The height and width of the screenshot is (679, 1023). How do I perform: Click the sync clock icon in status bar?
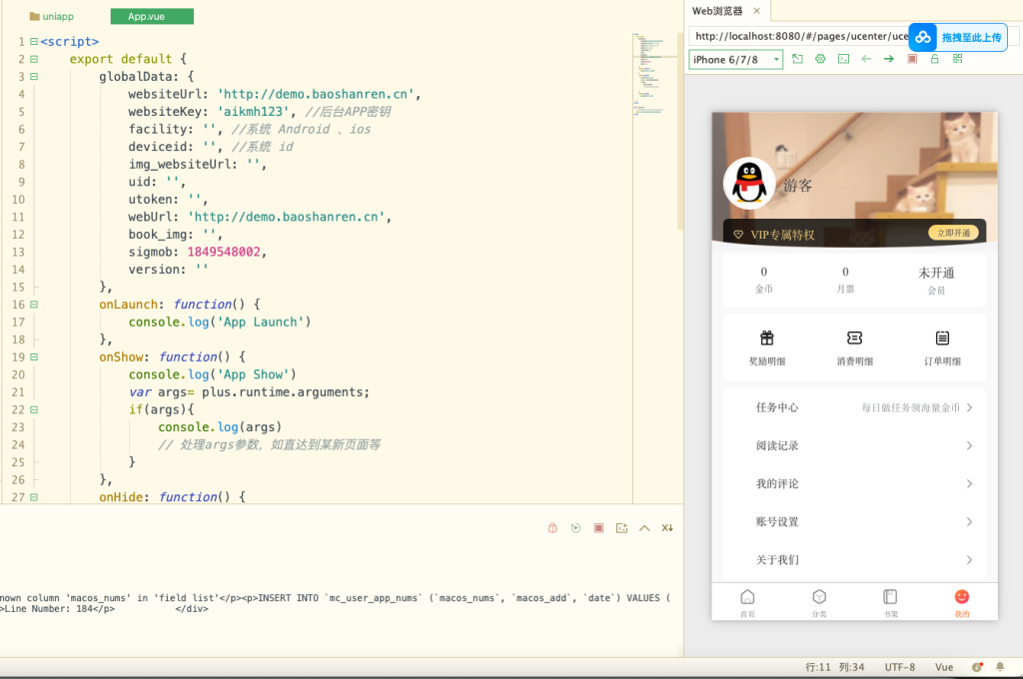[977, 667]
